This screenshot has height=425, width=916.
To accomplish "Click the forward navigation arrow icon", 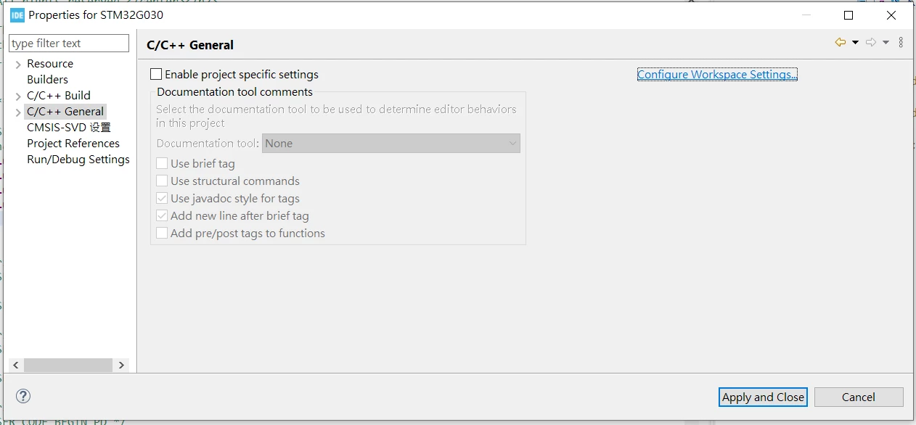I will [x=871, y=43].
